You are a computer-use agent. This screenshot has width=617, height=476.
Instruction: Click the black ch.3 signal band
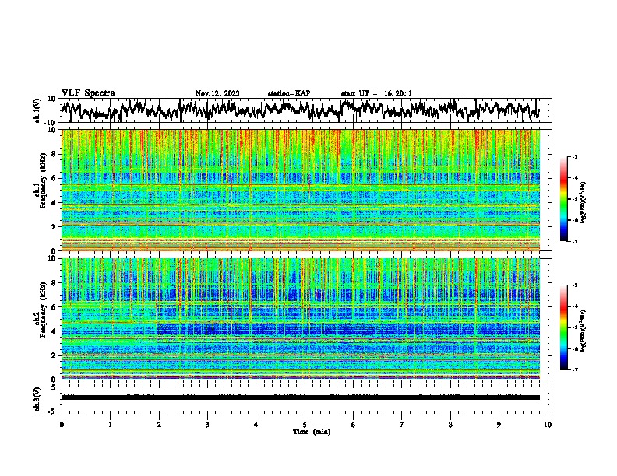click(x=301, y=397)
